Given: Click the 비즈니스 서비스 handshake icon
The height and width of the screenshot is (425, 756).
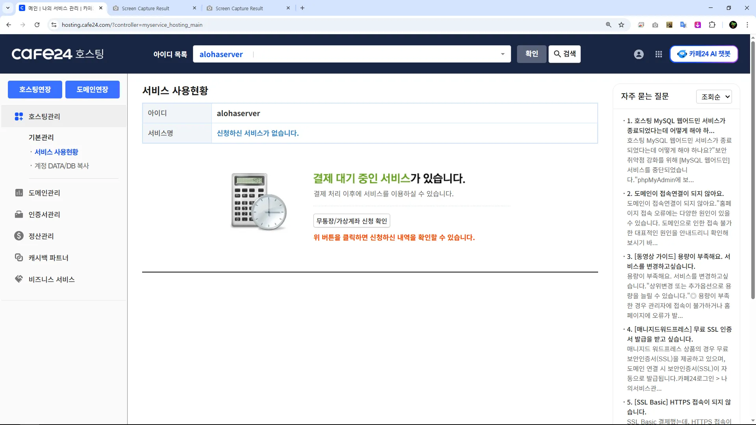Looking at the screenshot, I should pyautogui.click(x=19, y=279).
